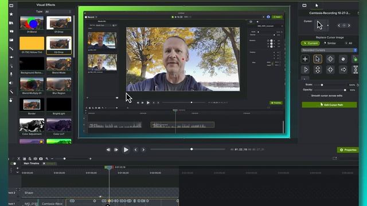
Task: Expand the chevron below the add-track button
Action: (x=18, y=172)
